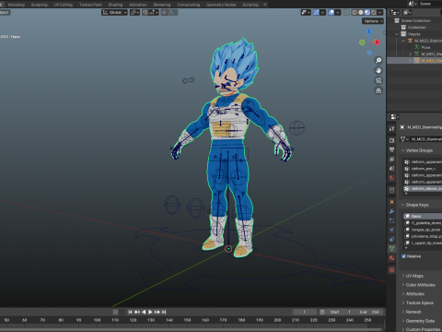
Task: Open the Global transform orientation dropdown
Action: coord(114,13)
